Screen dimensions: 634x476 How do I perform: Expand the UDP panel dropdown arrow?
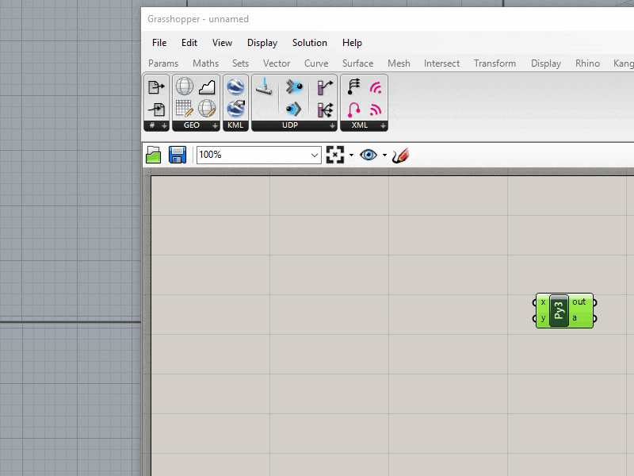pos(332,126)
